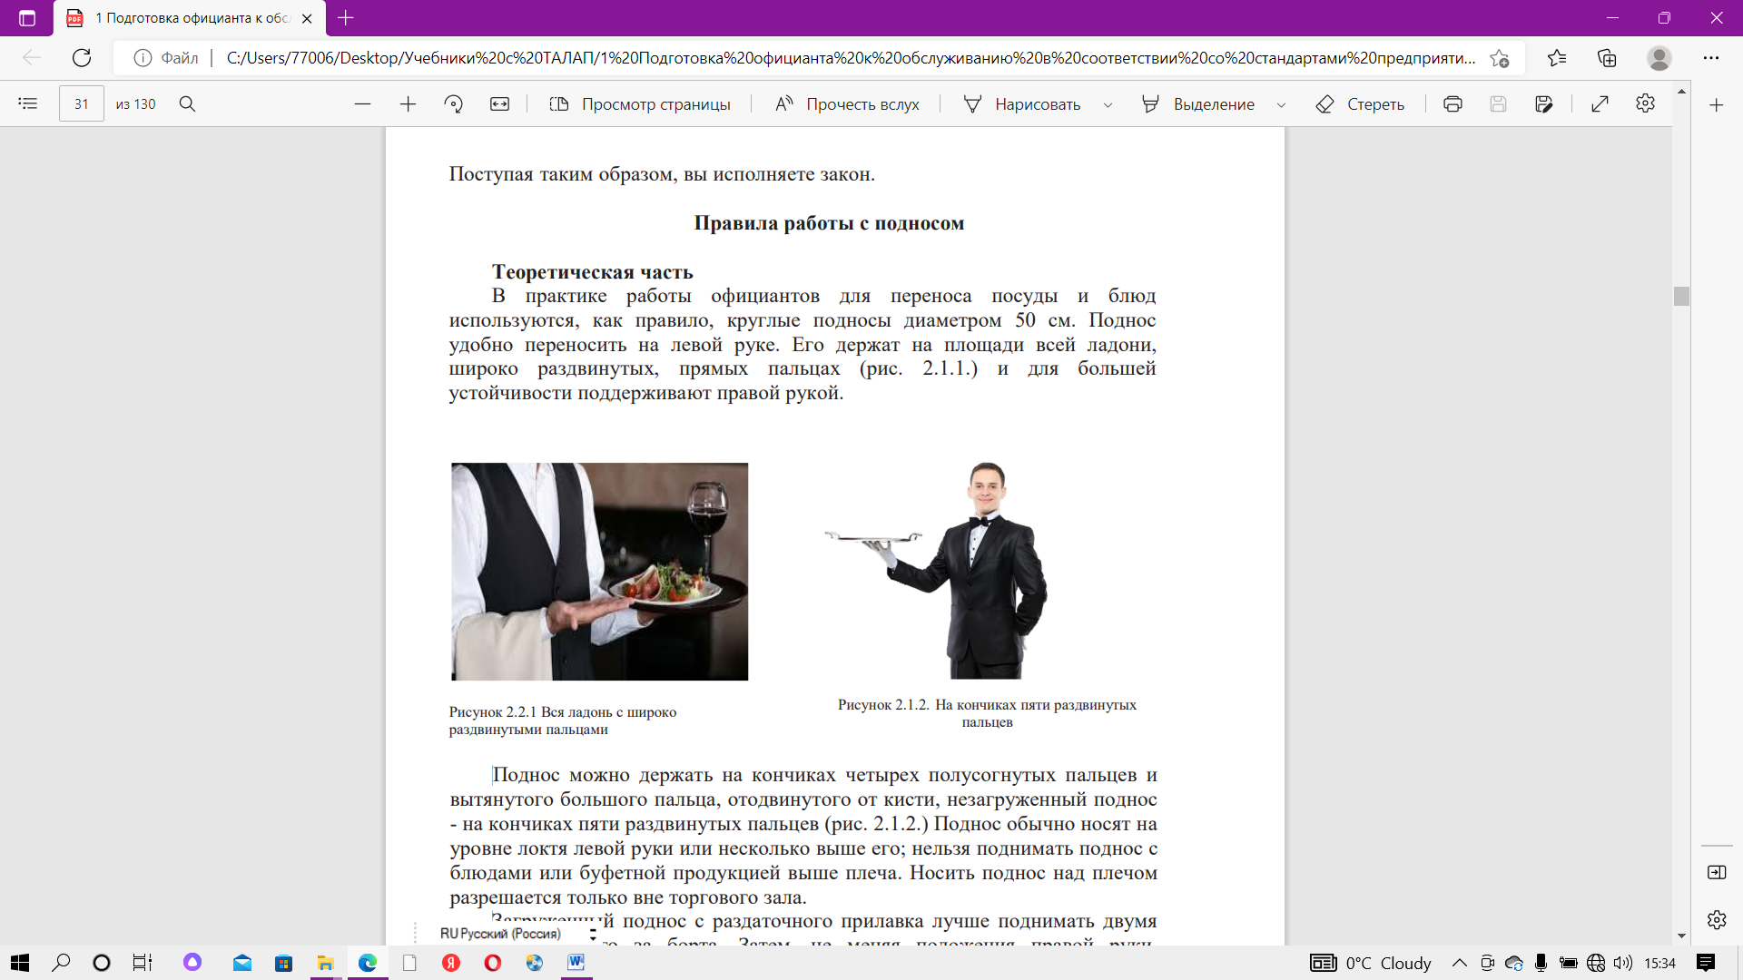Open the browser profile avatar
The image size is (1743, 980).
(x=1659, y=58)
